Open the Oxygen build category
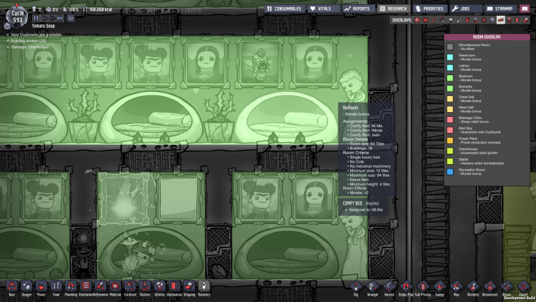Screen dimensions: 536x302 tap(26, 286)
